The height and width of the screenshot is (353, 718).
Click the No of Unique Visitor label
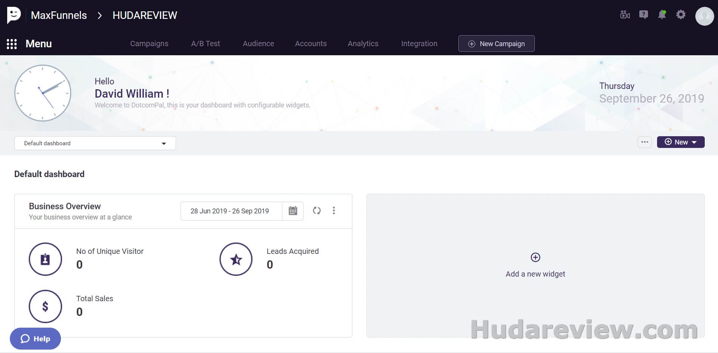coord(110,251)
